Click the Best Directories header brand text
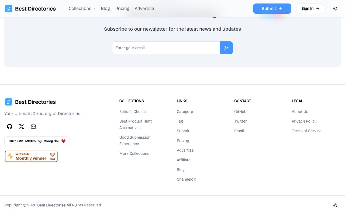The height and width of the screenshot is (215, 345). [x=35, y=9]
